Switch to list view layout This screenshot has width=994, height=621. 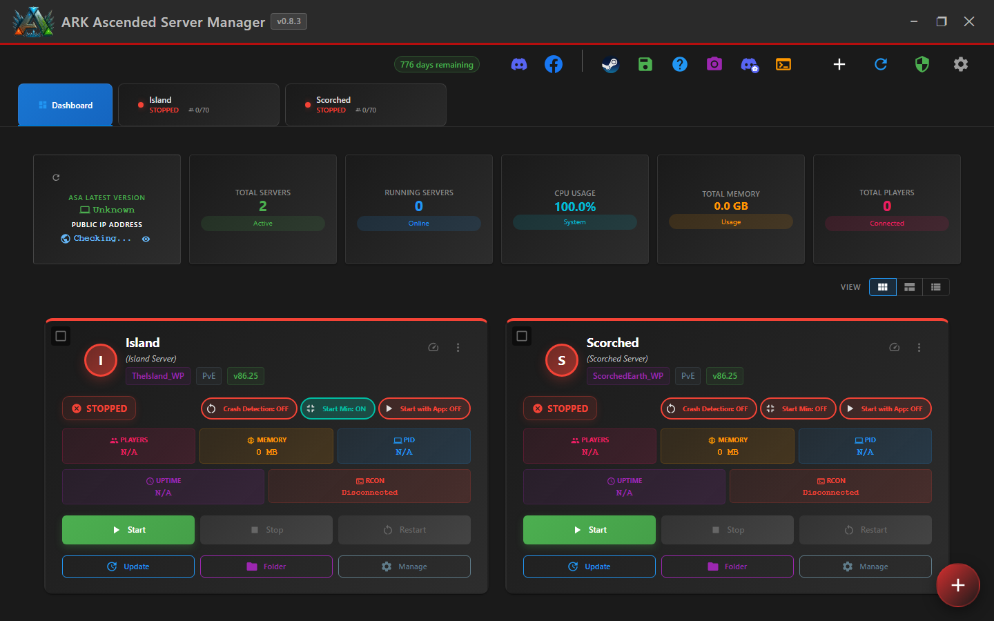click(936, 287)
